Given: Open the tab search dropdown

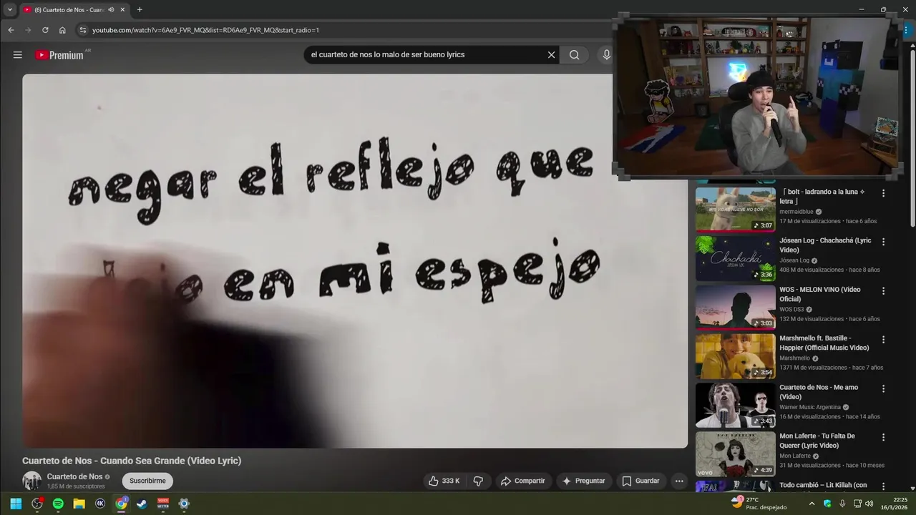Looking at the screenshot, I should [9, 9].
